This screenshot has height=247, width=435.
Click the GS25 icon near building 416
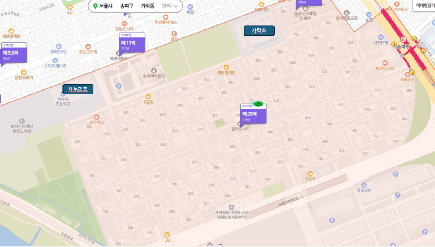(x=310, y=174)
